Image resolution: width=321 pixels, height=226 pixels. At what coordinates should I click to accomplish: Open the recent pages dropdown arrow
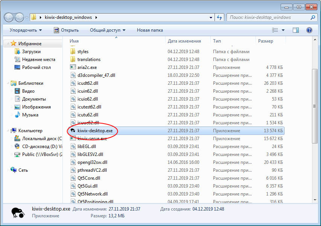point(27,18)
